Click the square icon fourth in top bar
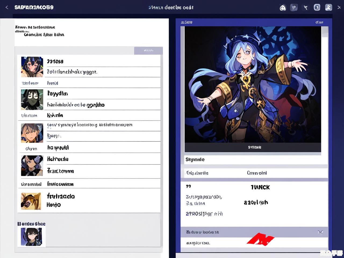344x258 pixels. 317,8
